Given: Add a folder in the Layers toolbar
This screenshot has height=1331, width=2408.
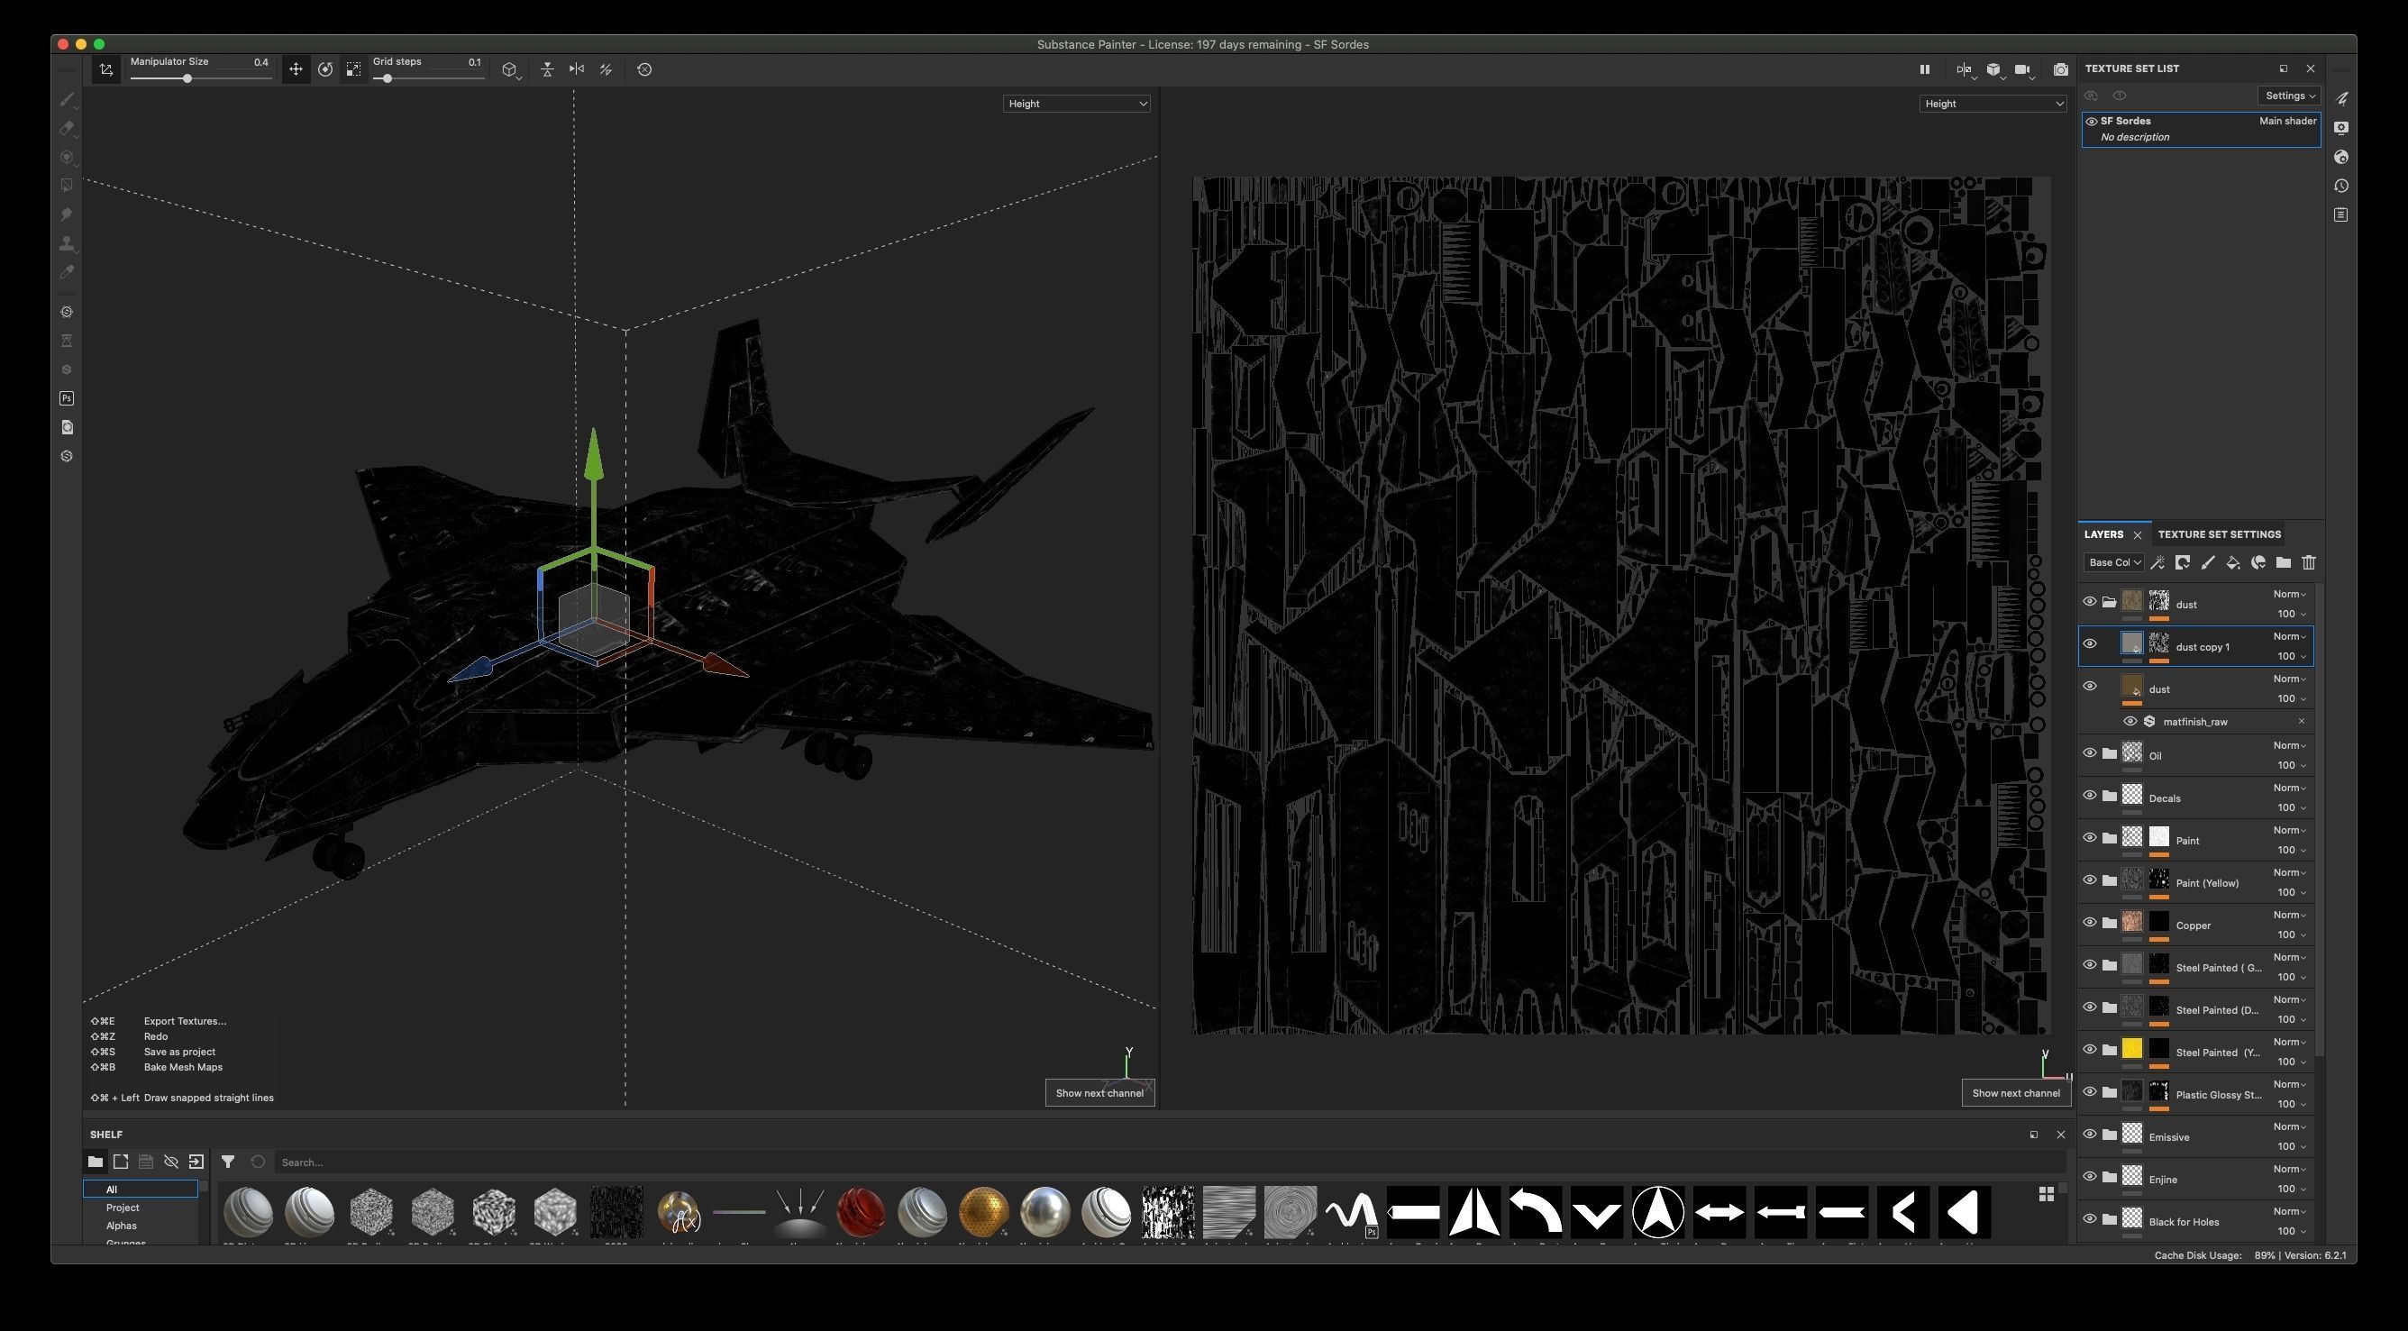Looking at the screenshot, I should pos(2283,562).
